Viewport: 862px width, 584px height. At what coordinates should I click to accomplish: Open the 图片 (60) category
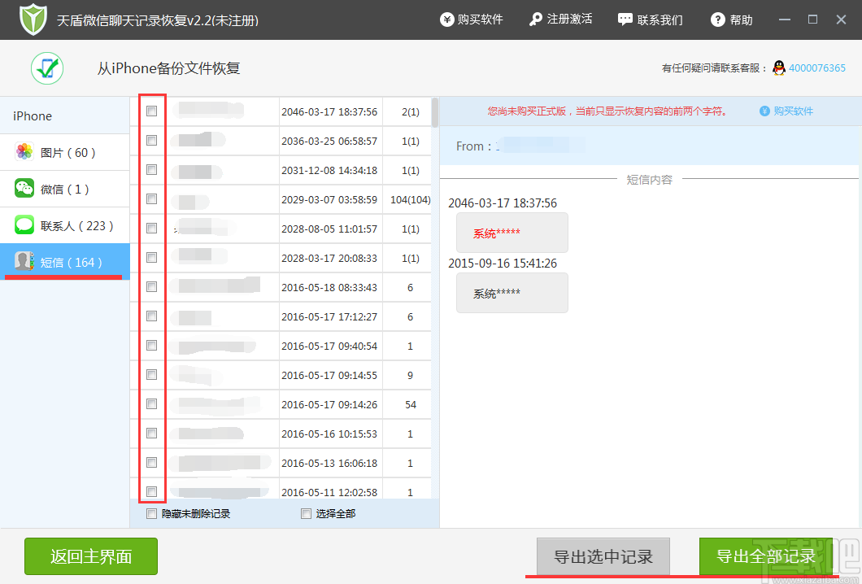point(65,152)
